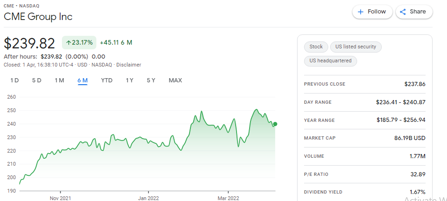This screenshot has width=447, height=201.
Task: Click the MARKET CAP label
Action: click(320, 138)
